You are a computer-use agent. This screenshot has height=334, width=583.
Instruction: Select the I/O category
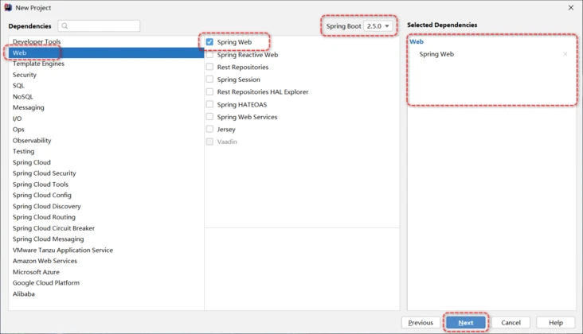107,118
